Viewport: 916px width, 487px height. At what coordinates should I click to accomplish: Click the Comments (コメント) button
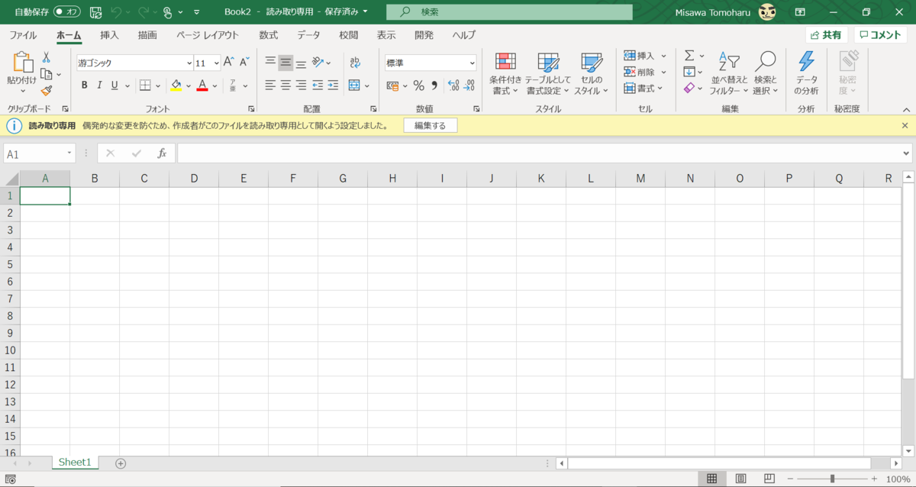pos(881,35)
